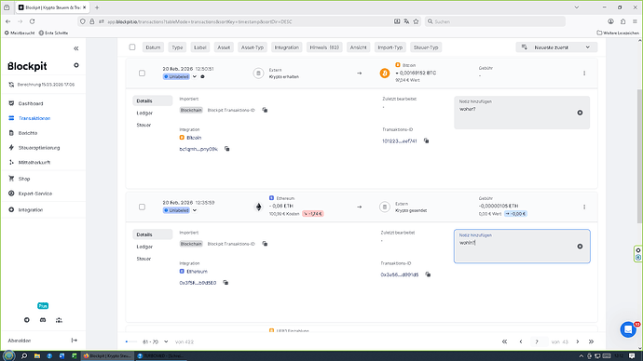Screen dimensions: 643x361
Task: Click the Abmelden logout icon
Action: click(75, 341)
